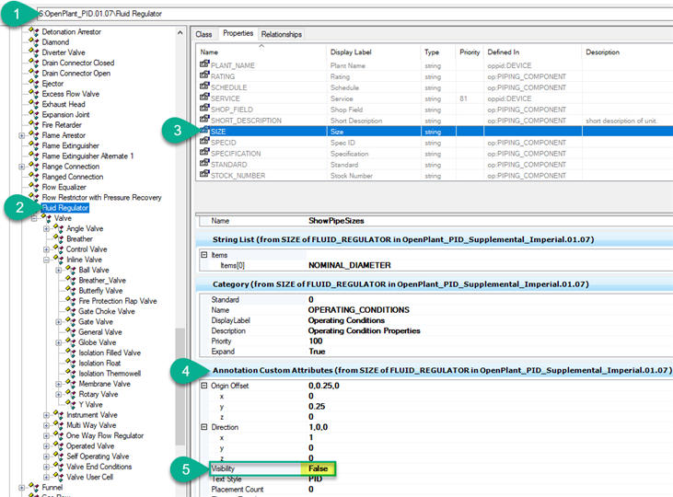Expand the Flange Connection node
The image size is (673, 497).
21,167
